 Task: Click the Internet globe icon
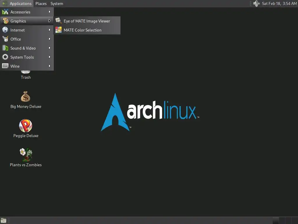point(5,30)
